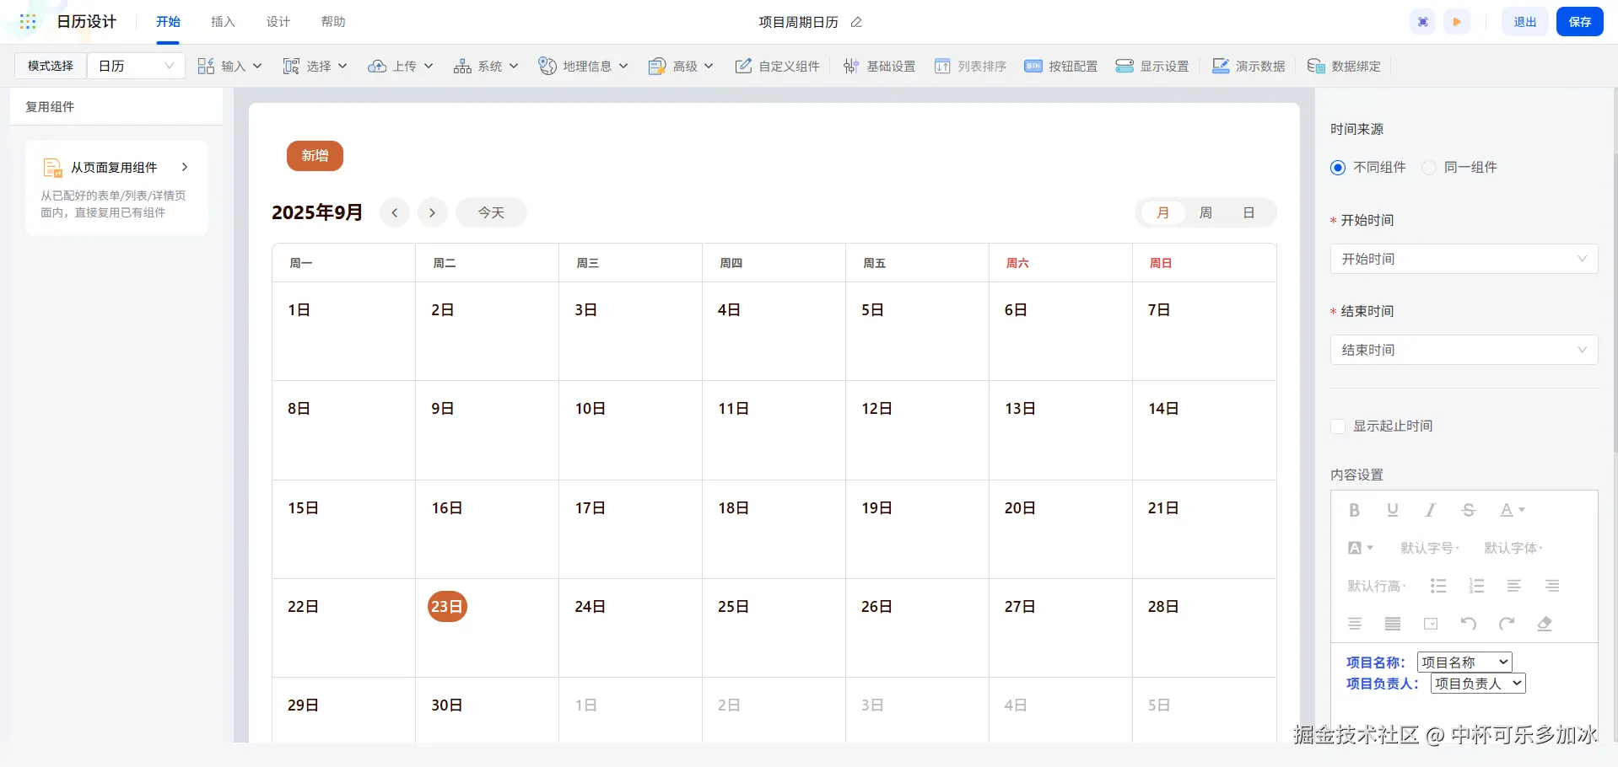The image size is (1618, 767).
Task: Toggle italic in content editor
Action: (1431, 510)
